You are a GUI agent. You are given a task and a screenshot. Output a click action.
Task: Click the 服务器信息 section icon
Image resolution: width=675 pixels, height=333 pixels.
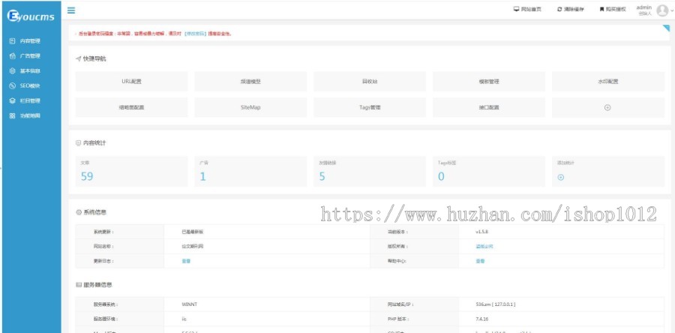tap(78, 285)
